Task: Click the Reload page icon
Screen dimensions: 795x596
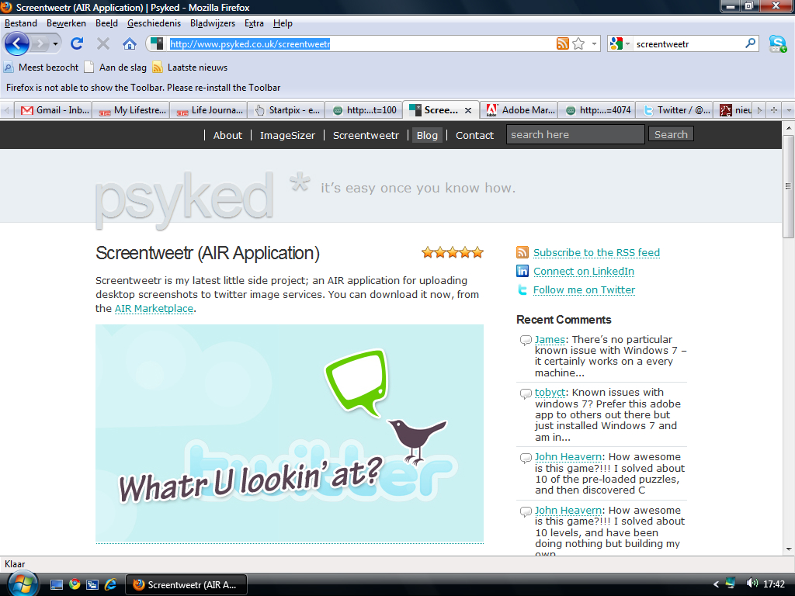Action: [x=77, y=43]
